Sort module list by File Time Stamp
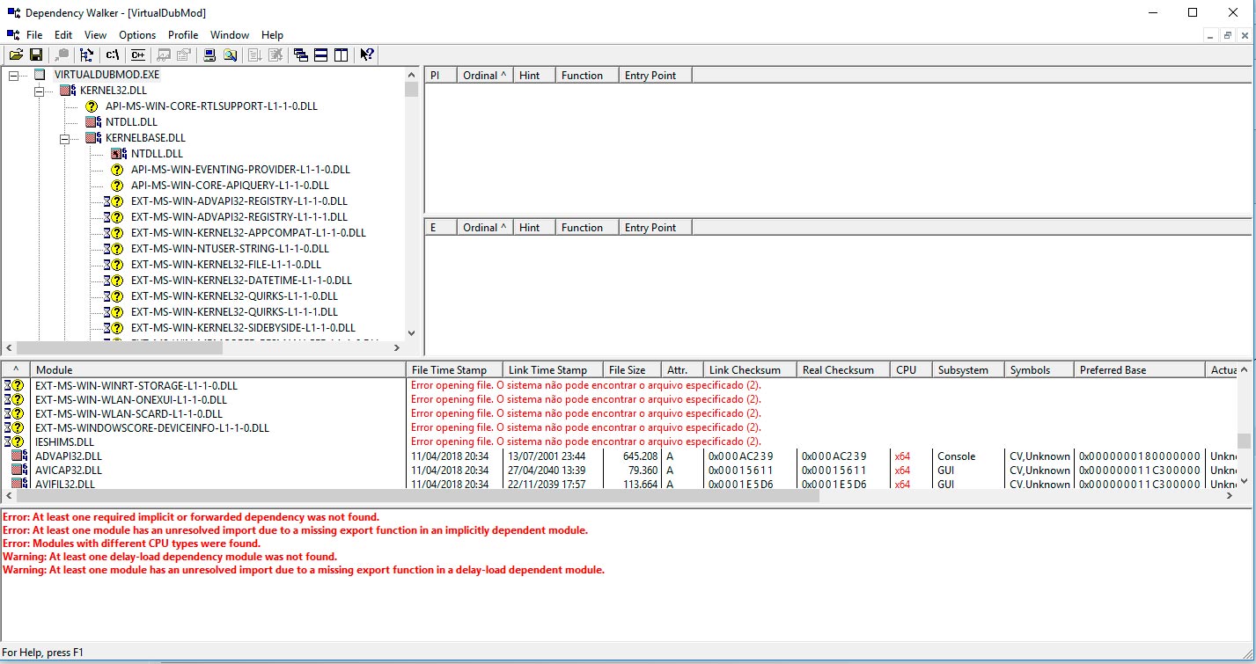 tap(454, 370)
